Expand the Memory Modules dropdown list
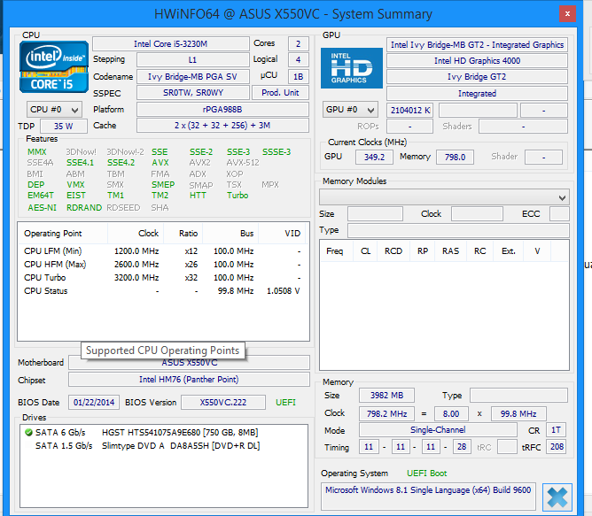Viewport: 592px width, 516px height. click(444, 197)
